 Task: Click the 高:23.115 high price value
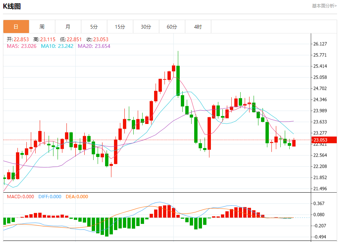[x=44, y=39]
